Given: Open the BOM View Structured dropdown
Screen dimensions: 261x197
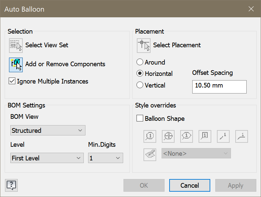Looking at the screenshot, I should (x=48, y=130).
